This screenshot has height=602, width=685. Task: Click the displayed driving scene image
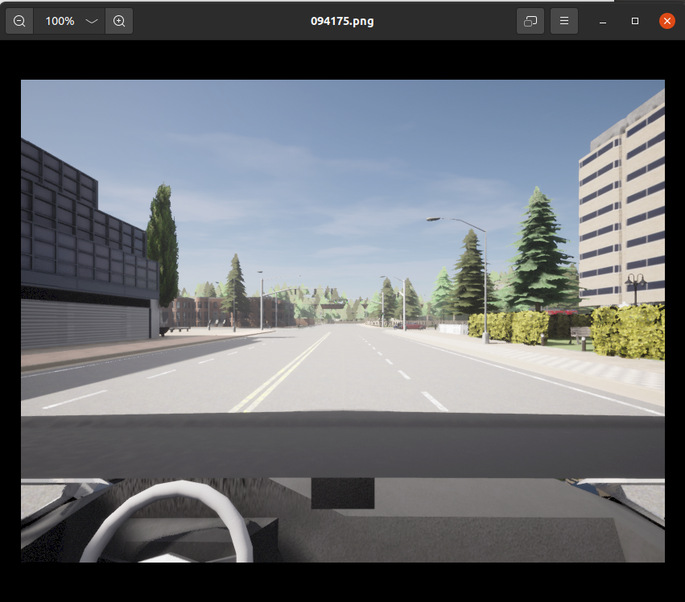click(343, 320)
